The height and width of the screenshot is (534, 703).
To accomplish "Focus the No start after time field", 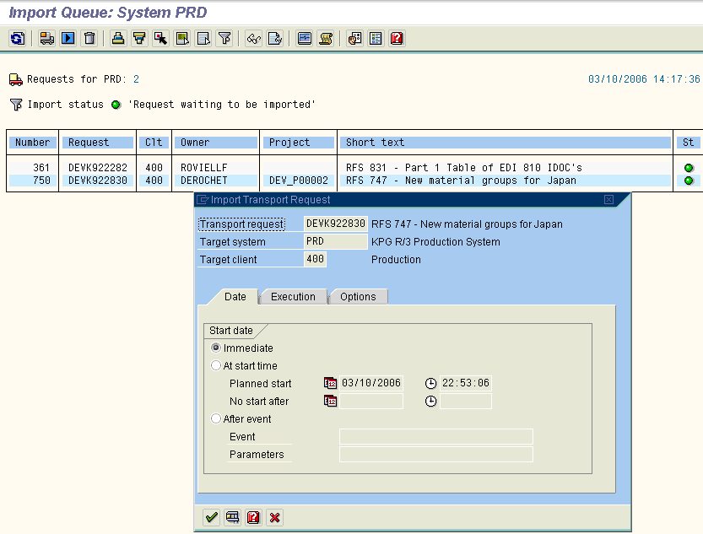I will click(465, 401).
